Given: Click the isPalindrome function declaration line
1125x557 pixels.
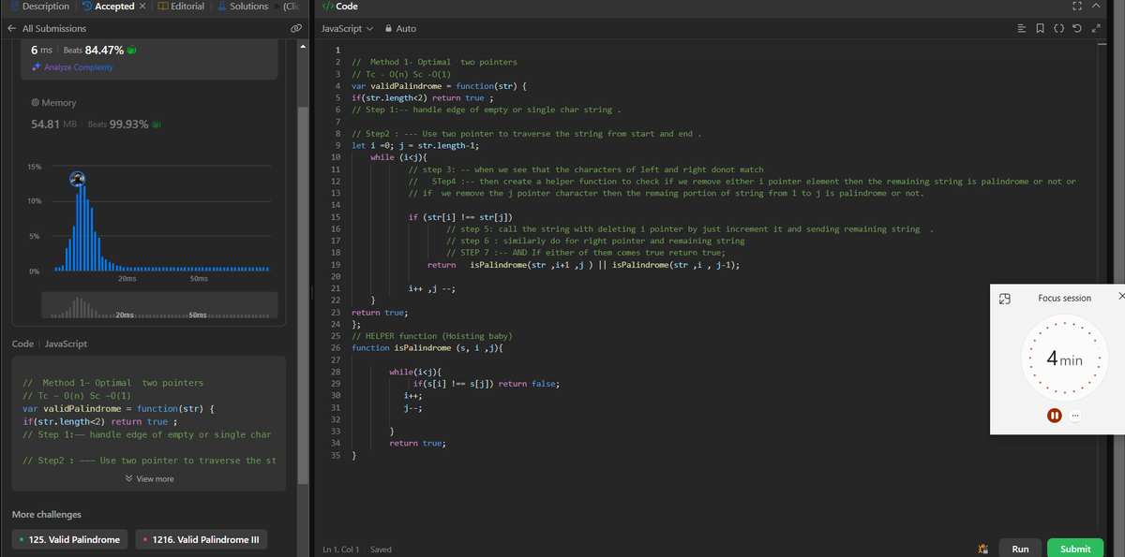Looking at the screenshot, I should coord(427,347).
